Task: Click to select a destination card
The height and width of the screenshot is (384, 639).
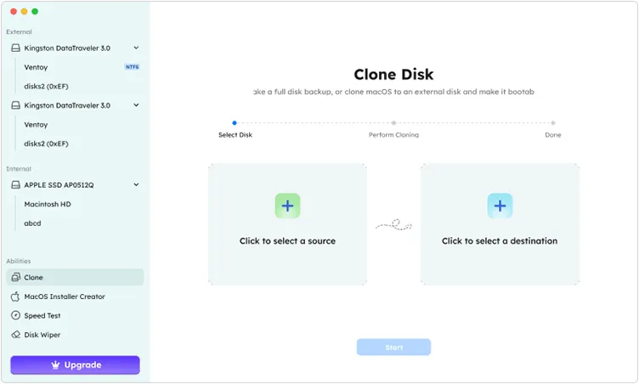Action: click(x=500, y=224)
